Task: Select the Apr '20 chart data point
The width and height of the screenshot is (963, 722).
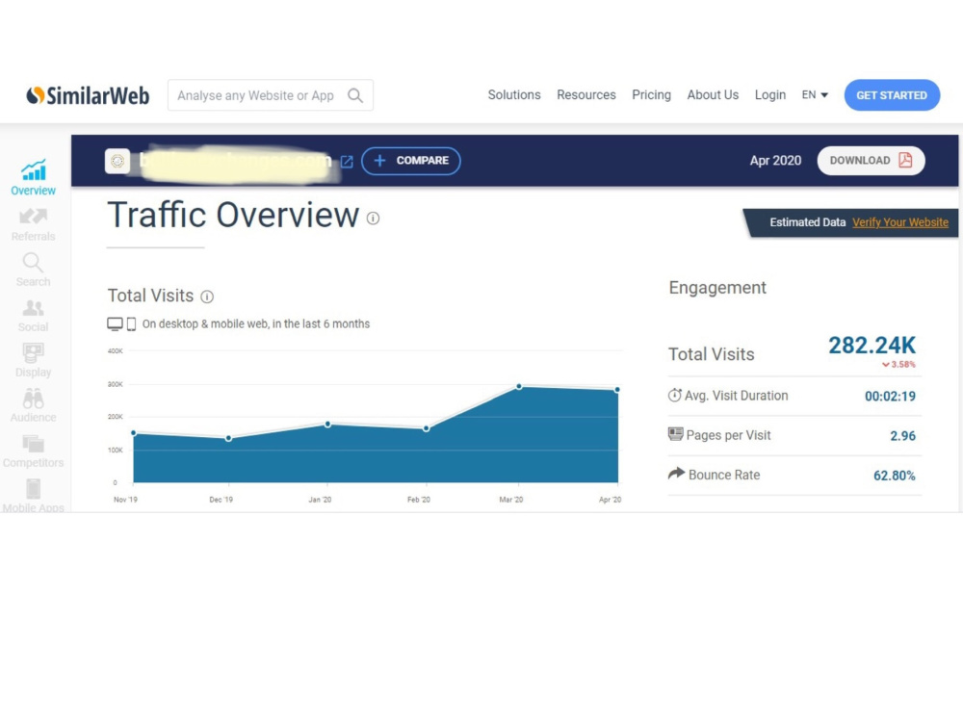Action: (x=617, y=390)
